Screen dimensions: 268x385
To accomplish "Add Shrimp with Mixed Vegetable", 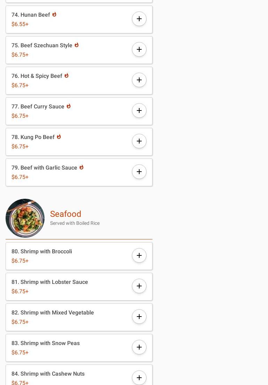I will coord(139,317).
